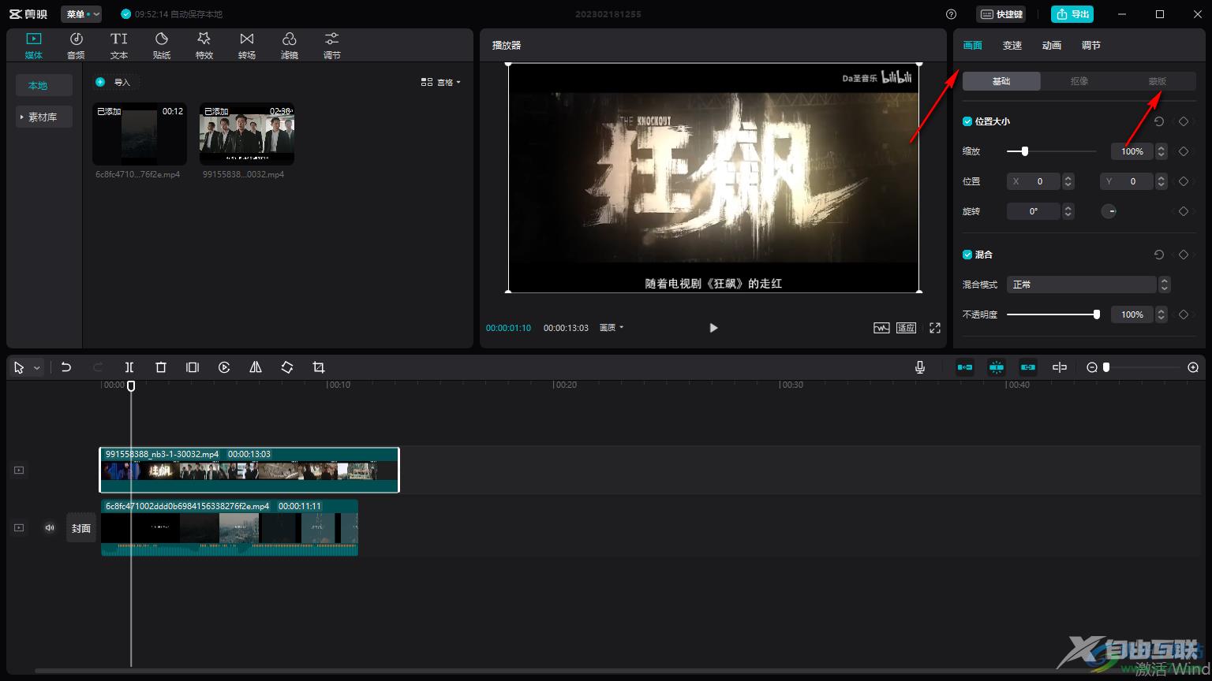Screen dimensions: 1212x681
Task: Uncheck the 混合 checkbox
Action: coord(967,255)
